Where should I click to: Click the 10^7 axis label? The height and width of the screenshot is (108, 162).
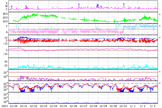tap(6, 73)
